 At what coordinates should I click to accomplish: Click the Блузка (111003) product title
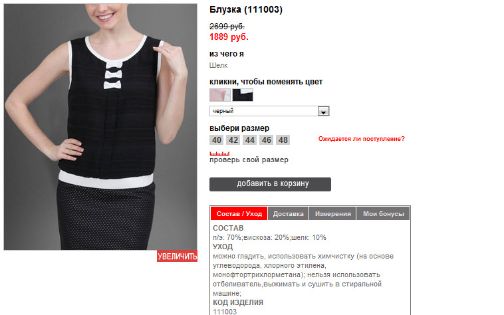(246, 9)
